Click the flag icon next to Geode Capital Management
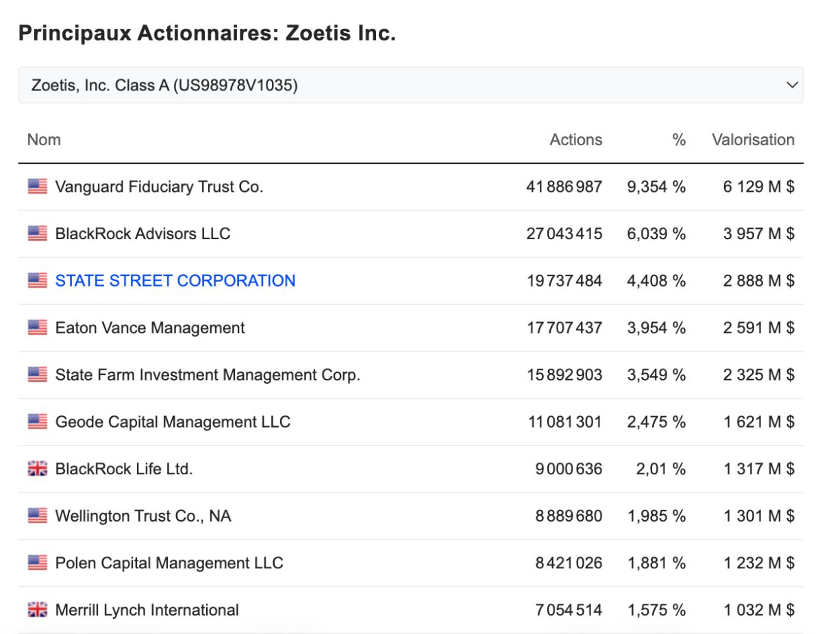Image resolution: width=822 pixels, height=634 pixels. click(38, 422)
